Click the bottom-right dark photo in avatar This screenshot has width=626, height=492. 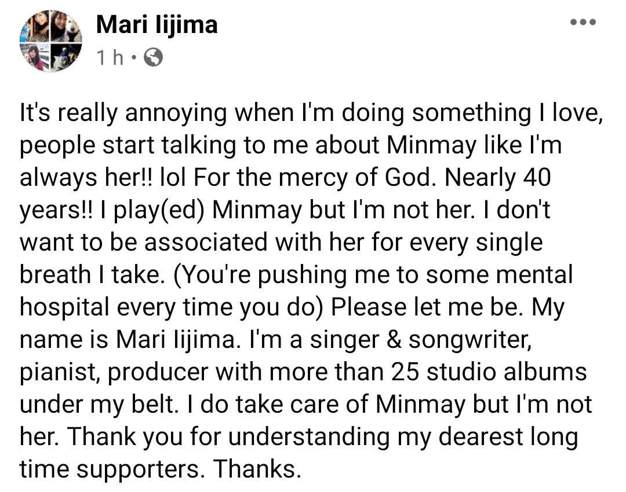(x=66, y=57)
